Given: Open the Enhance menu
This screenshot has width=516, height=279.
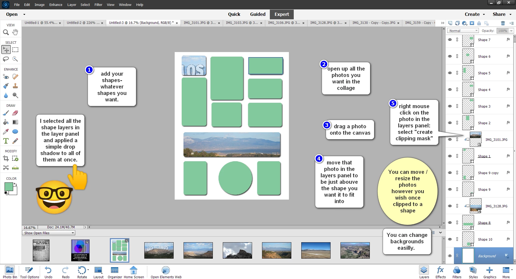Looking at the screenshot, I should click(x=56, y=5).
